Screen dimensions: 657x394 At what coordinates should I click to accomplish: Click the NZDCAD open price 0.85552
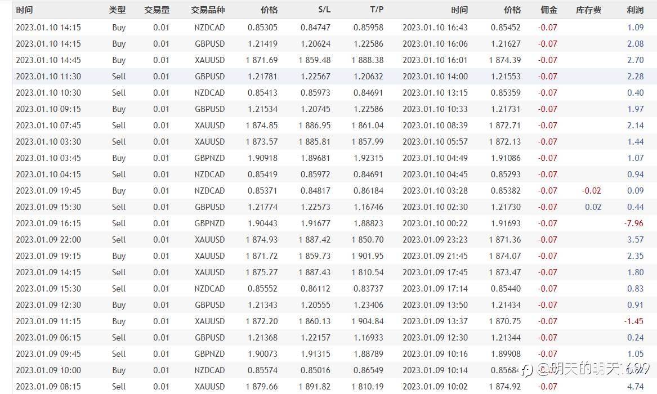click(x=262, y=289)
